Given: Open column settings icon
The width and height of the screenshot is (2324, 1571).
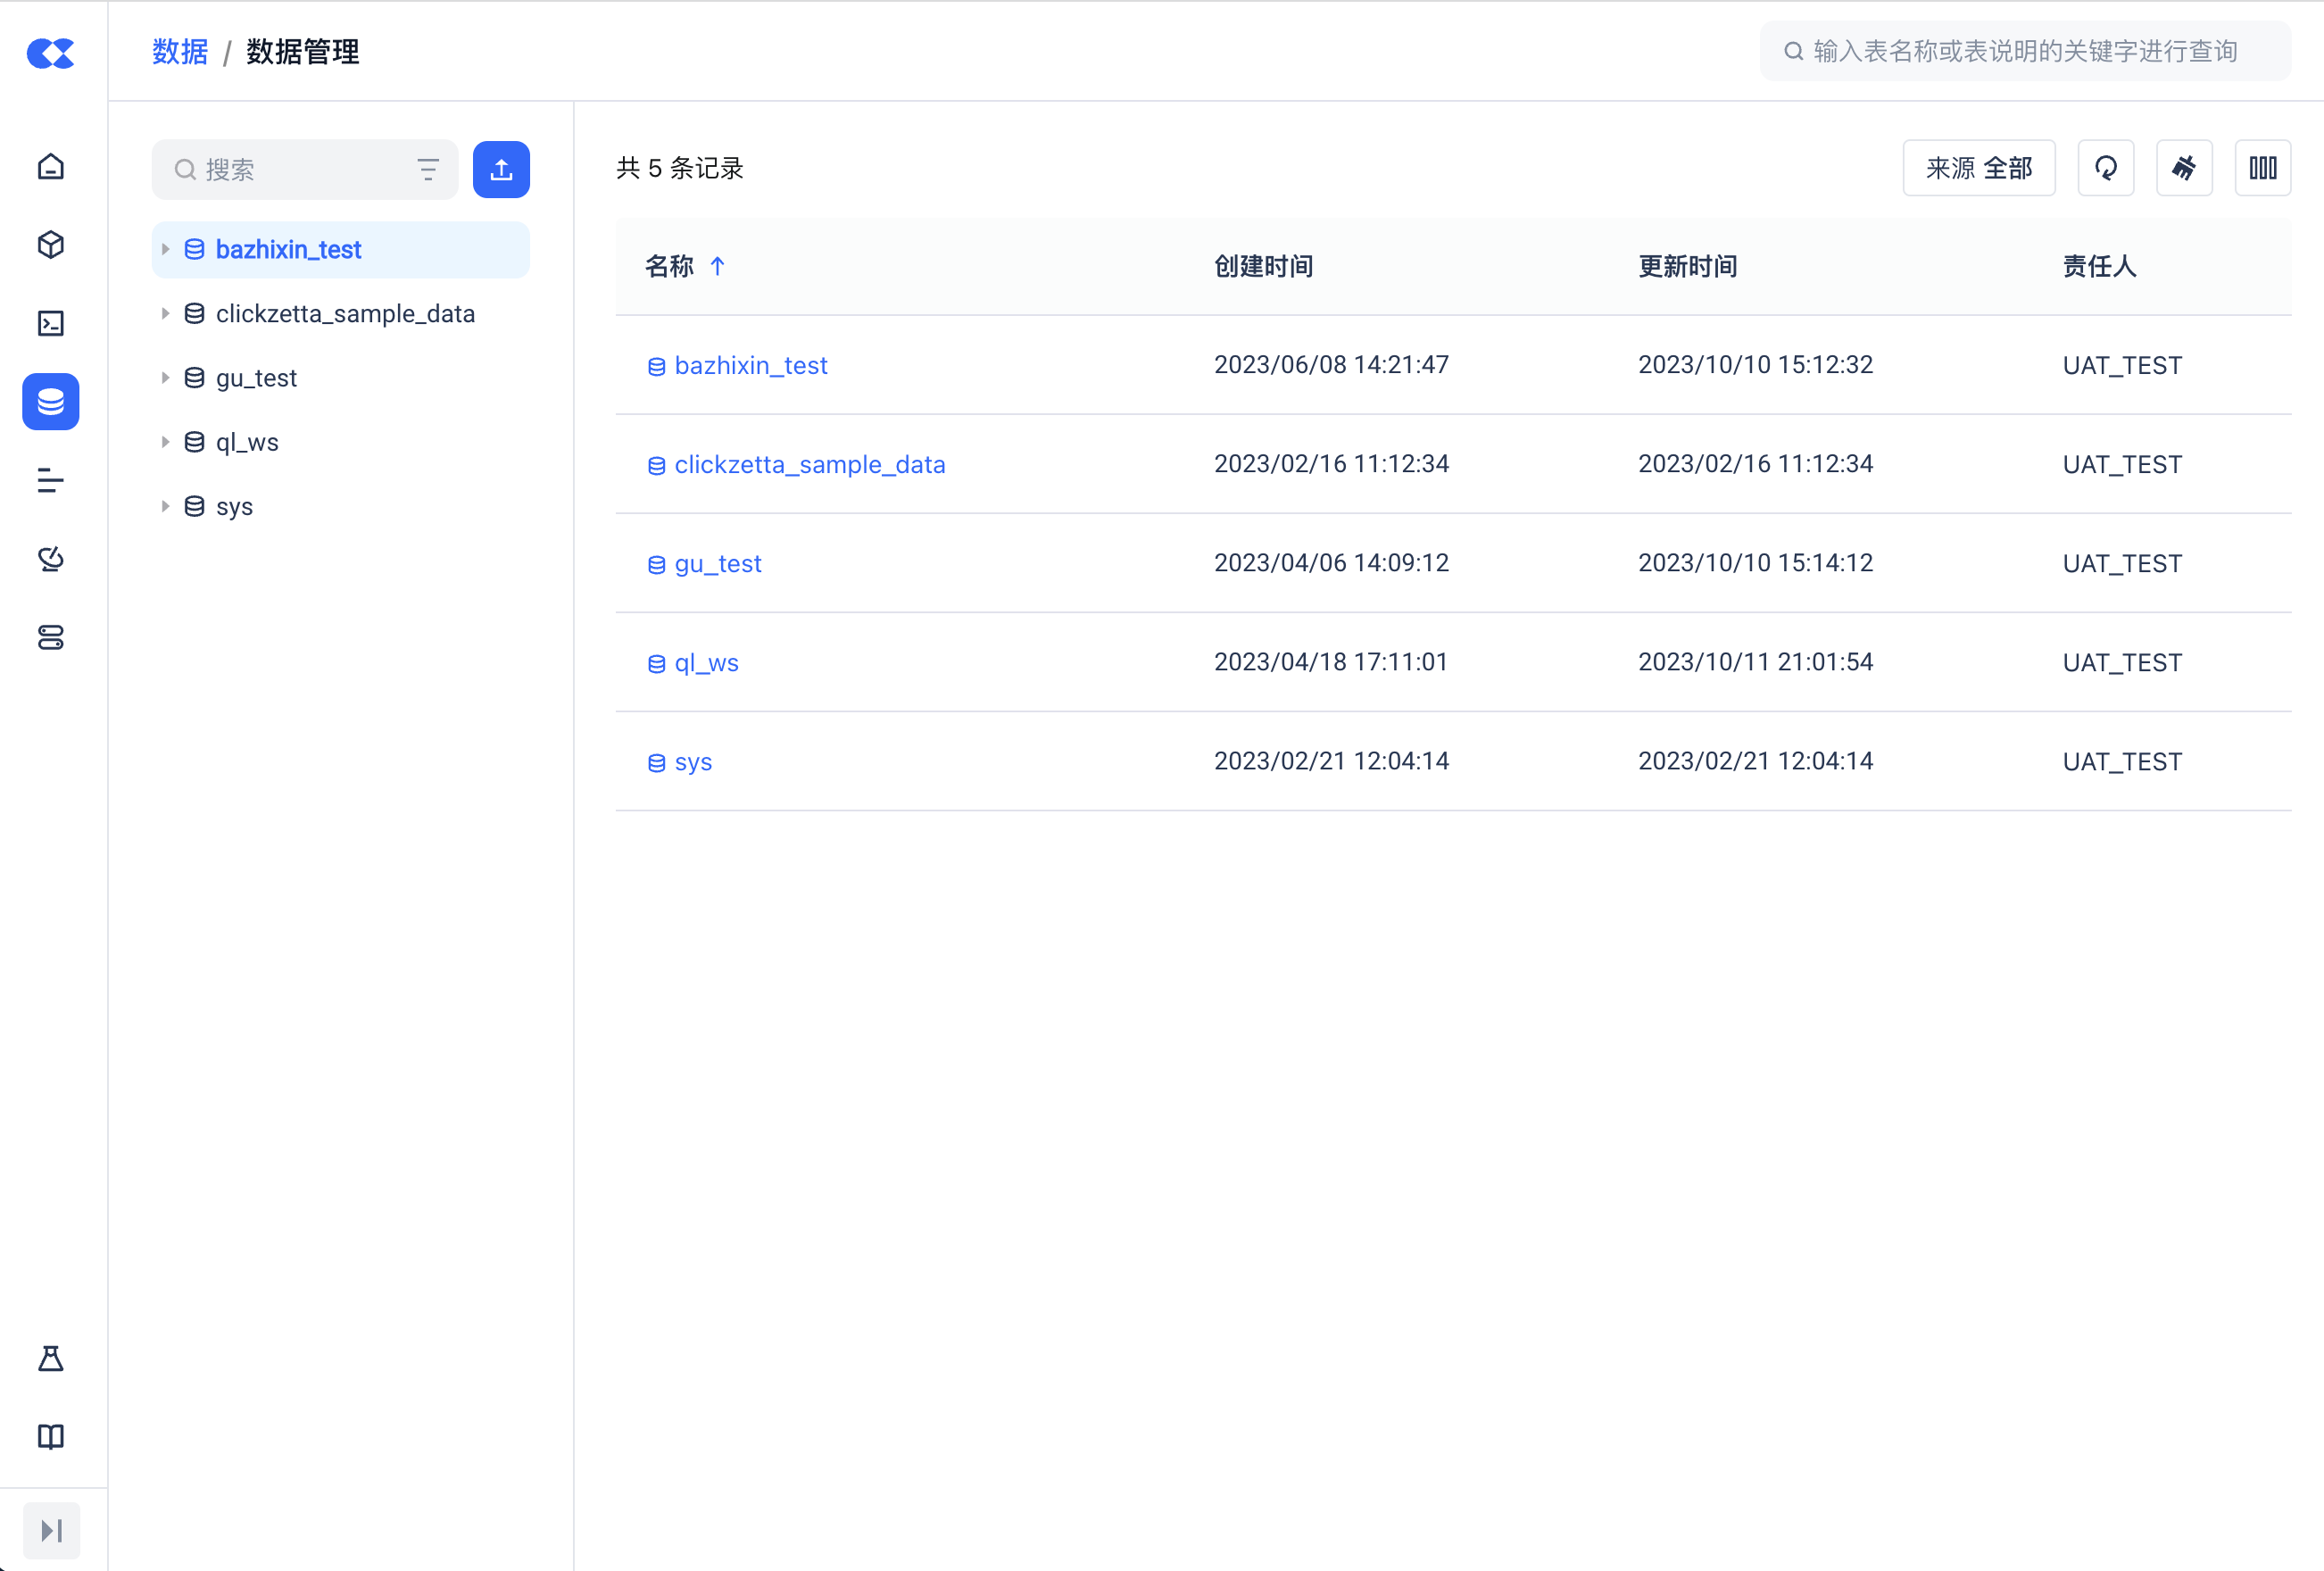Looking at the screenshot, I should [x=2262, y=168].
